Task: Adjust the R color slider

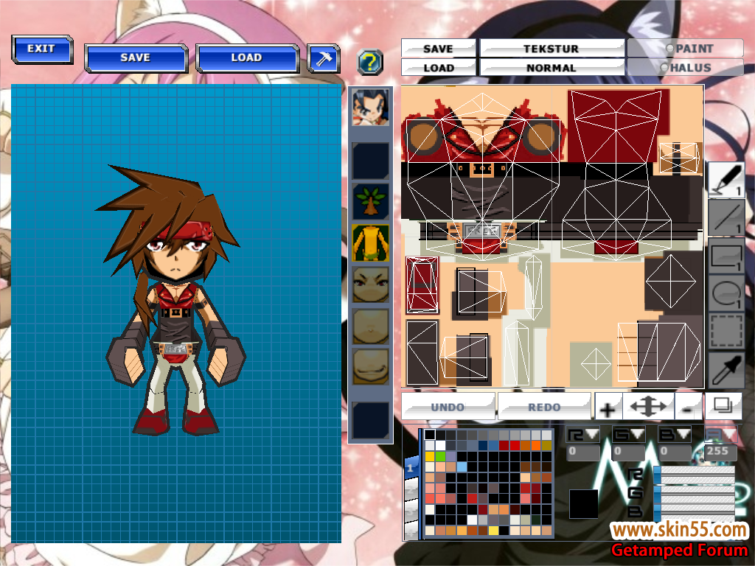Action: click(695, 474)
